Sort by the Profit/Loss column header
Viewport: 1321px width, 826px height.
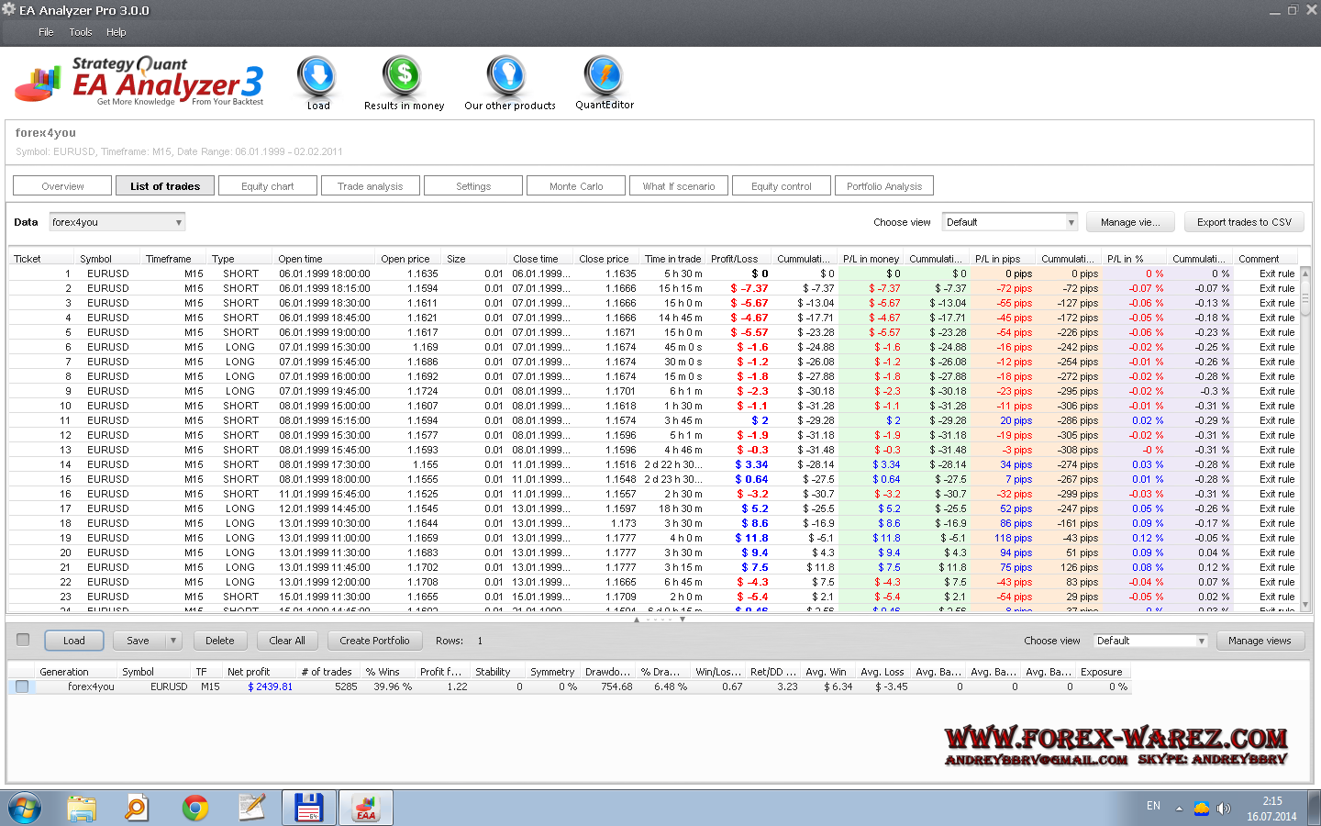734,259
